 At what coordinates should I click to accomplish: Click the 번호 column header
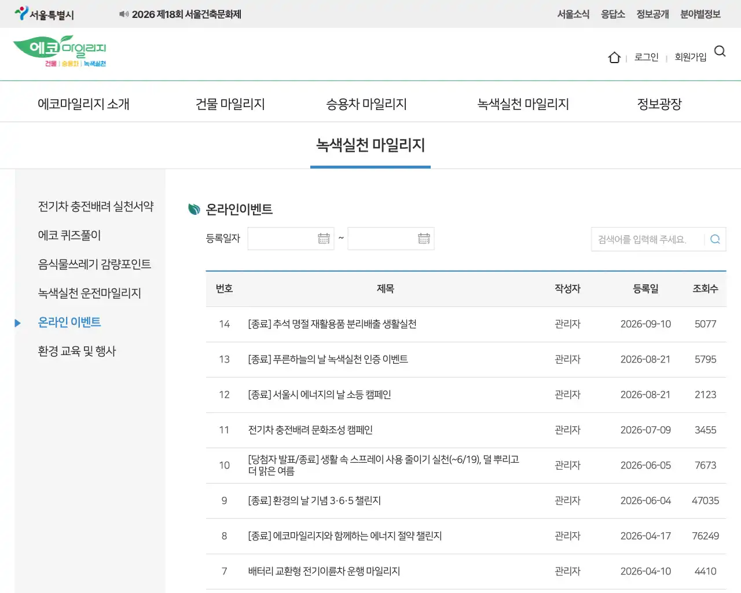(x=224, y=288)
